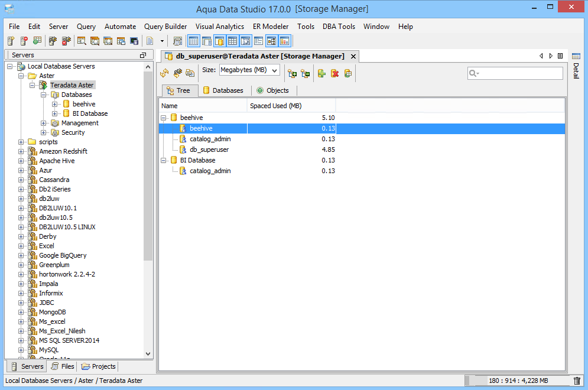Toggle the bar chart view button
Screen dimensions: 588x390
[285, 41]
